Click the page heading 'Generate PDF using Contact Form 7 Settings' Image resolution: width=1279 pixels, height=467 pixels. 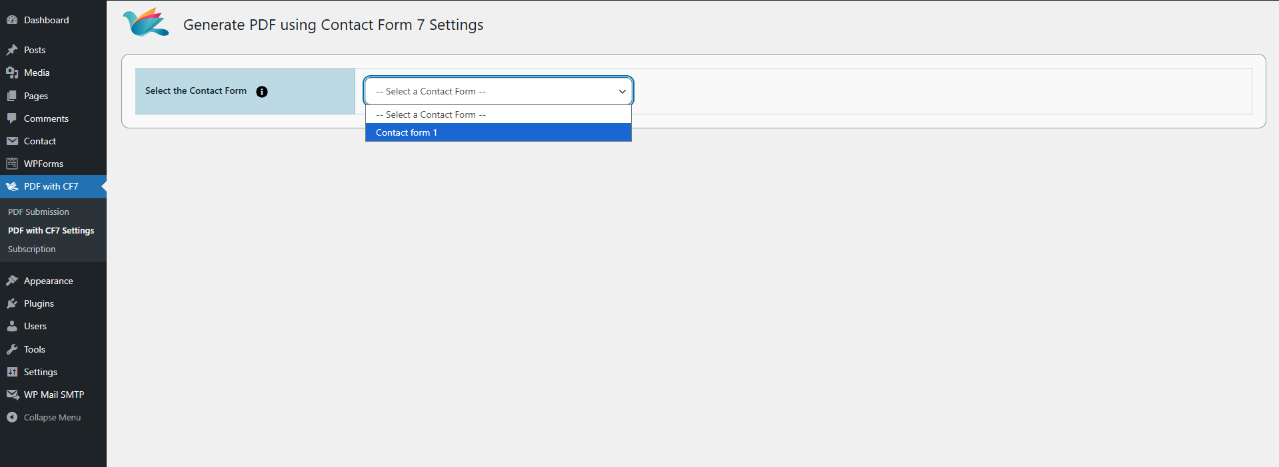coord(333,25)
